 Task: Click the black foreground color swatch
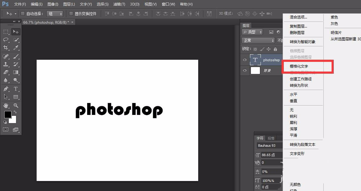pos(7,114)
